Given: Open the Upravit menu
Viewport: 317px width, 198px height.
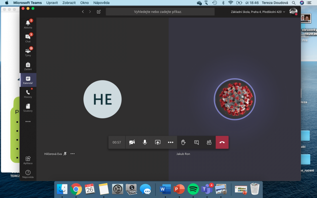Looking at the screenshot, I should pyautogui.click(x=52, y=3).
